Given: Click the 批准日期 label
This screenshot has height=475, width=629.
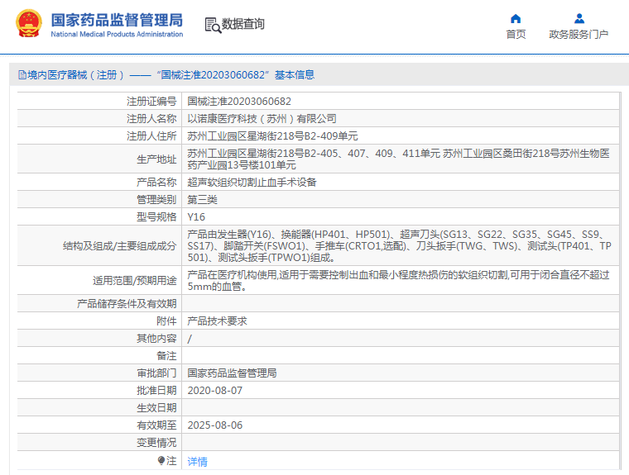Looking at the screenshot, I should 156,391.
